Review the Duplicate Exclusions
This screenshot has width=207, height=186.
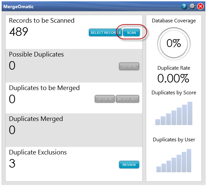(x=129, y=165)
